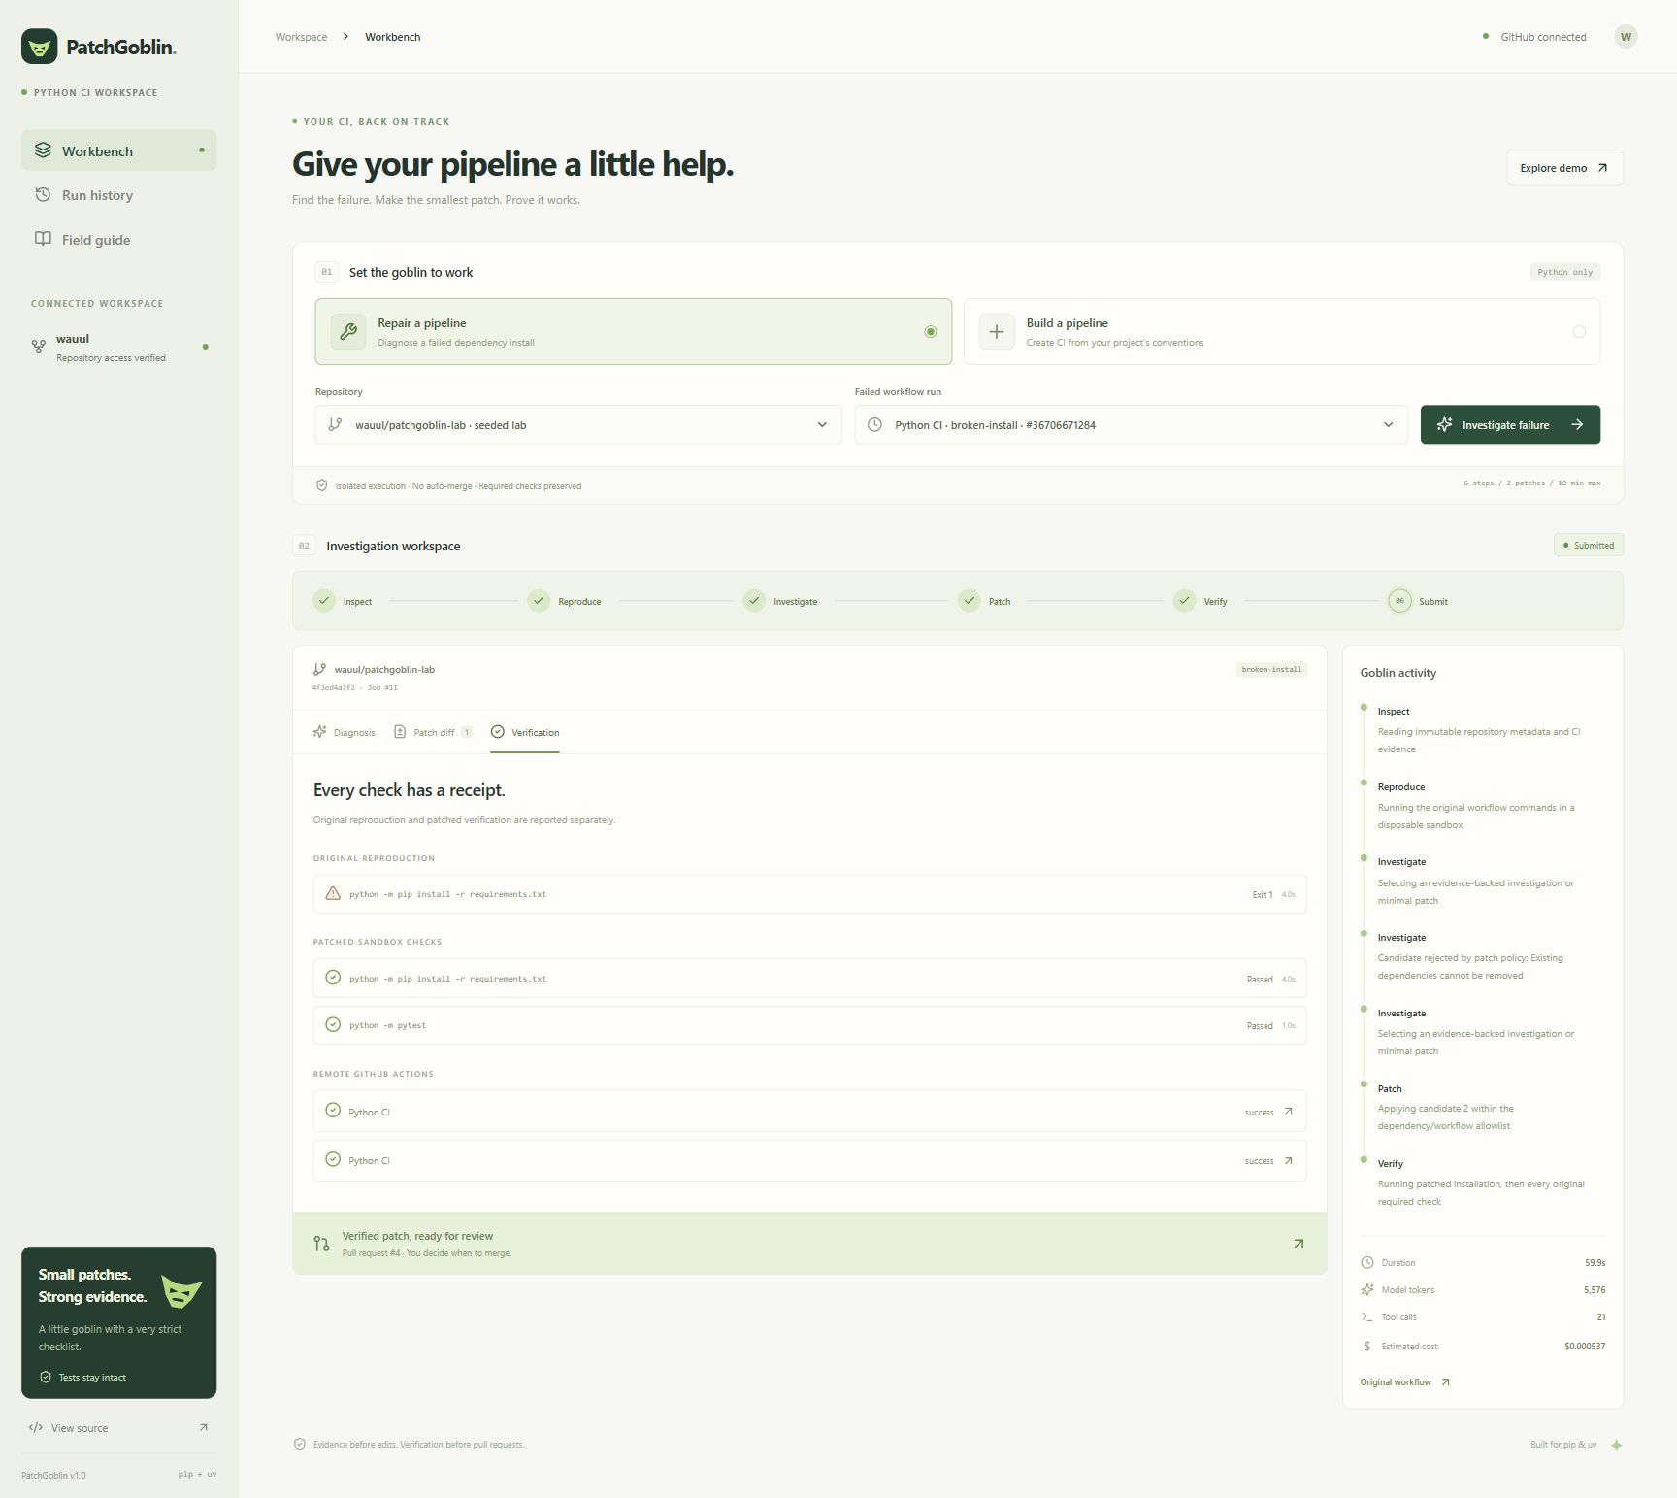Click the wauul/patchgoblin-lab repository heading
1677x1498 pixels.
(x=384, y=669)
